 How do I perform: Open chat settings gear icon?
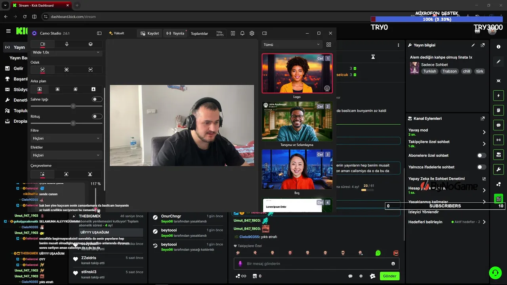click(x=361, y=276)
